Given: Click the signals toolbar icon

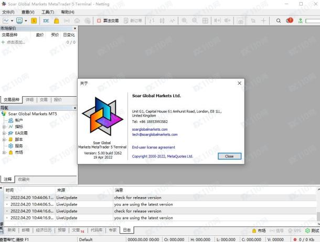Looking at the screenshot, I should point(67,21).
